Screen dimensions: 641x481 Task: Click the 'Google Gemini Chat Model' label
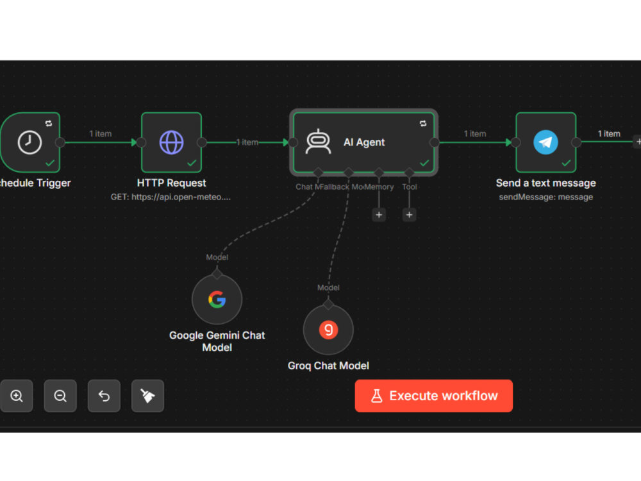click(x=217, y=341)
